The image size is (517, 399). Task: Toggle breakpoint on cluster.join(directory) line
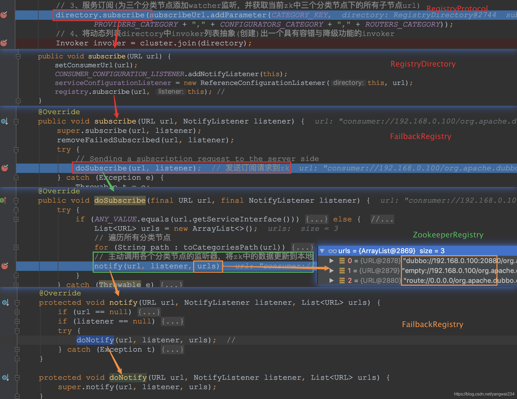tap(4, 43)
